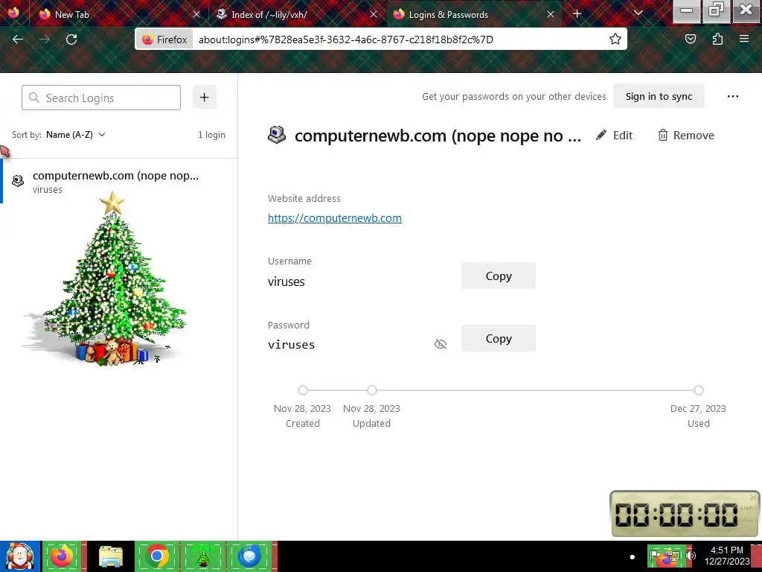Launch Chrome from the taskbar
Viewport: 762px width, 572px height.
pyautogui.click(x=156, y=556)
